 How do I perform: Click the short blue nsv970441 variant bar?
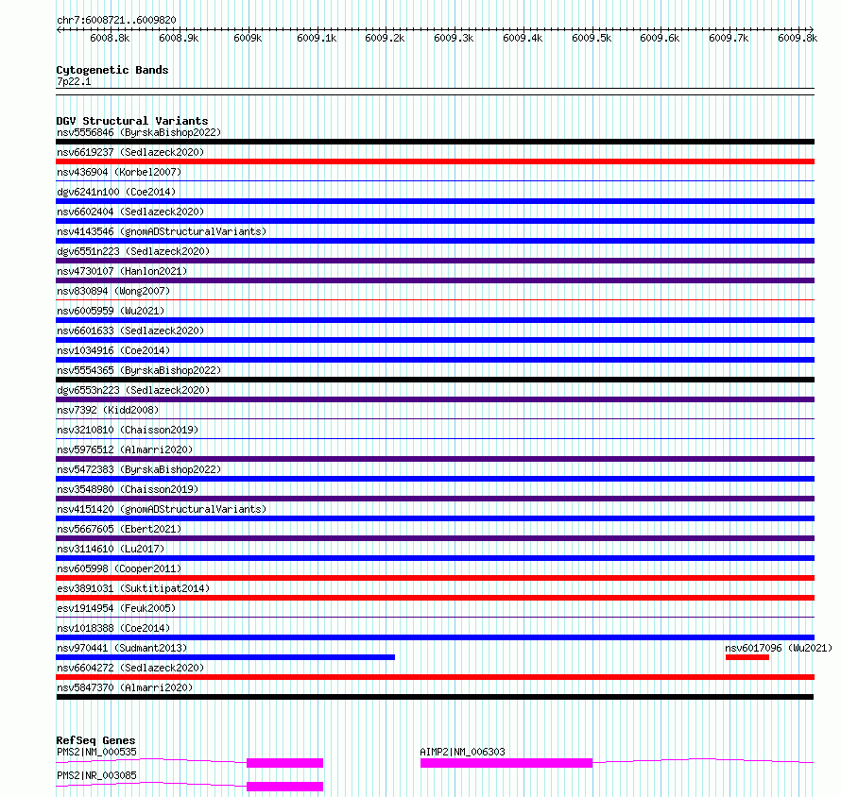(x=225, y=657)
